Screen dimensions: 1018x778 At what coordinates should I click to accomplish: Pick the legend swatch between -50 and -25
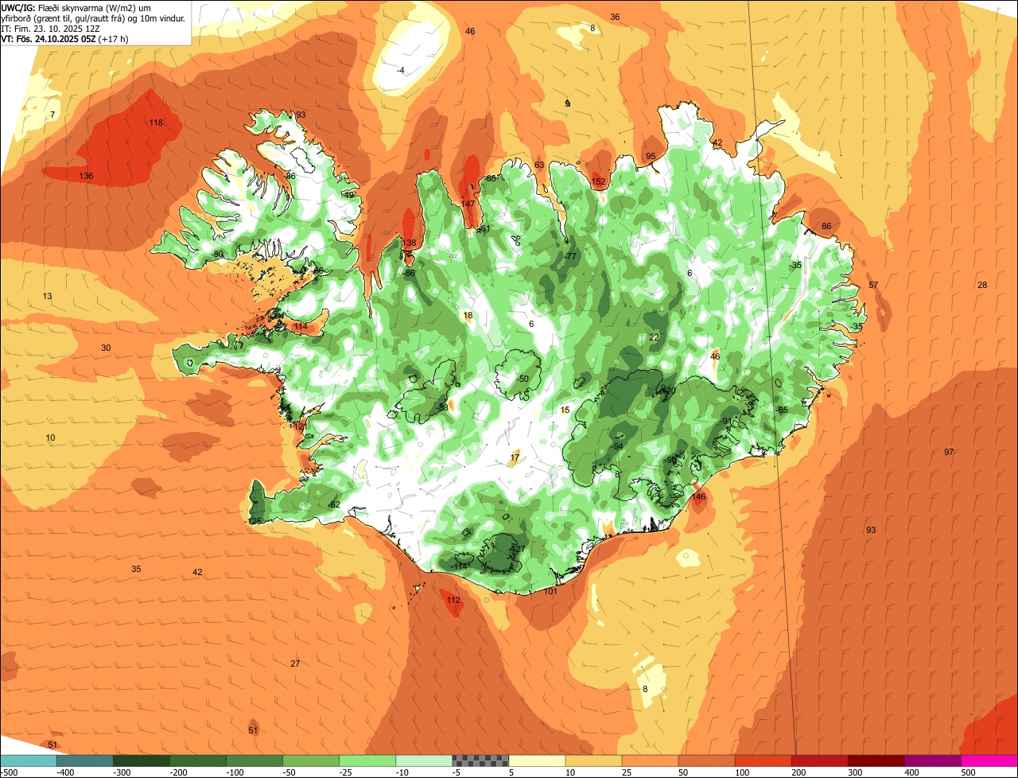(x=311, y=760)
